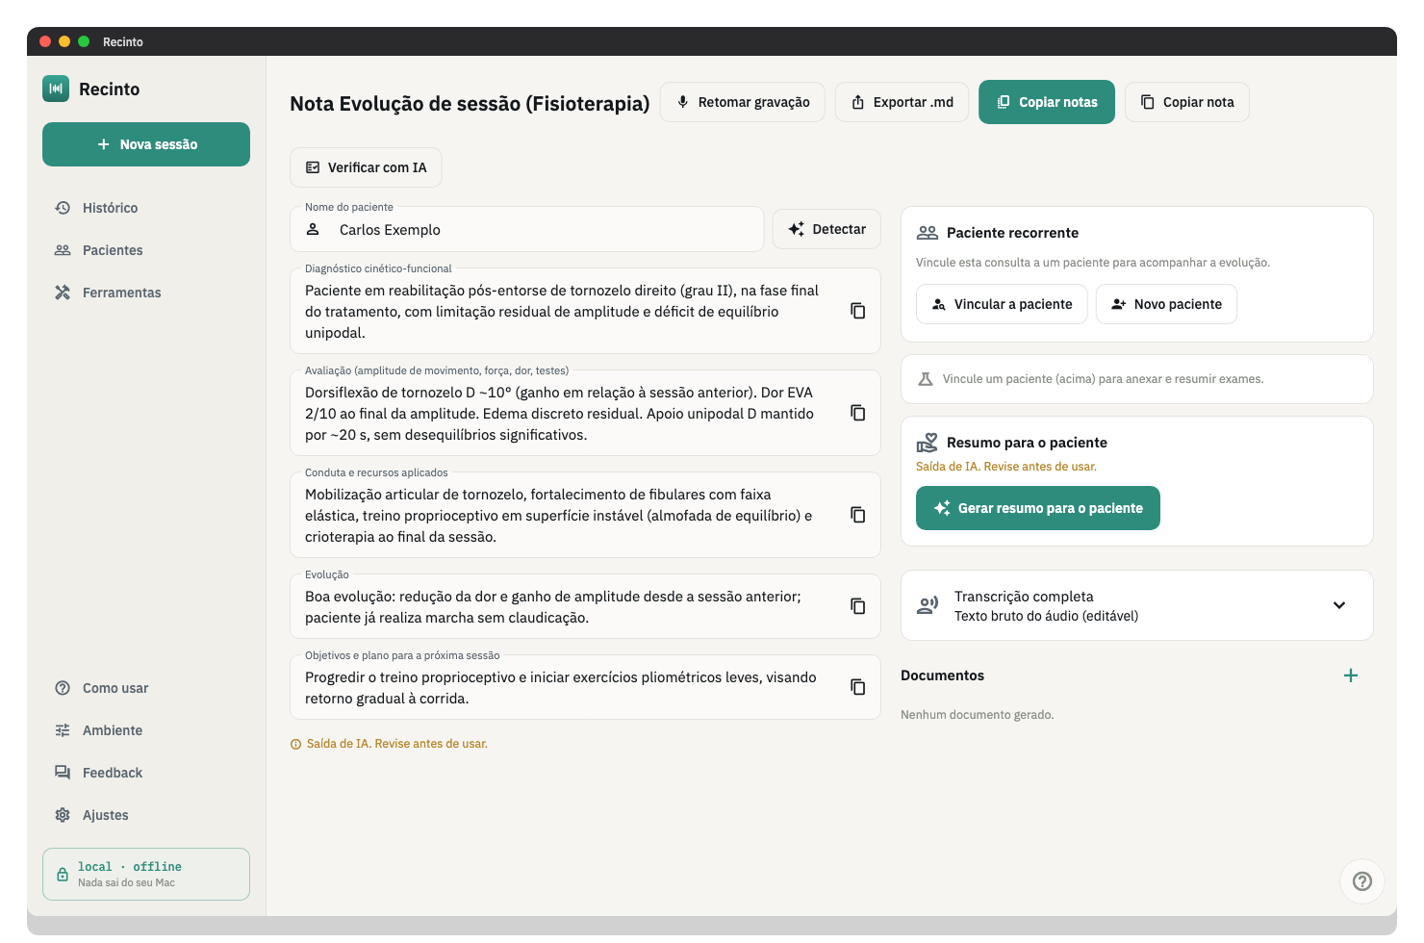Add a document with the plus icon

point(1351,675)
